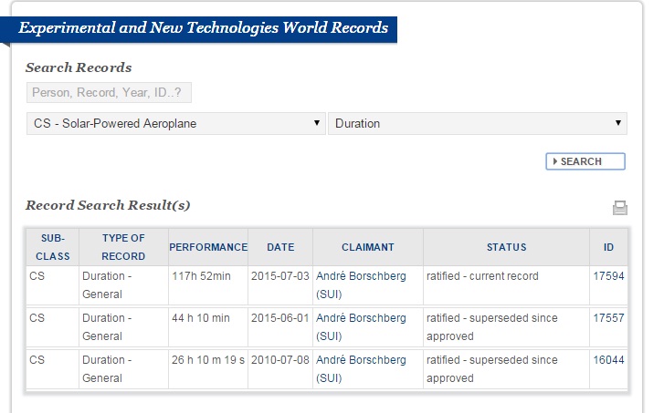The width and height of the screenshot is (664, 413).
Task: Click the Sub-Class column header
Action: click(52, 247)
